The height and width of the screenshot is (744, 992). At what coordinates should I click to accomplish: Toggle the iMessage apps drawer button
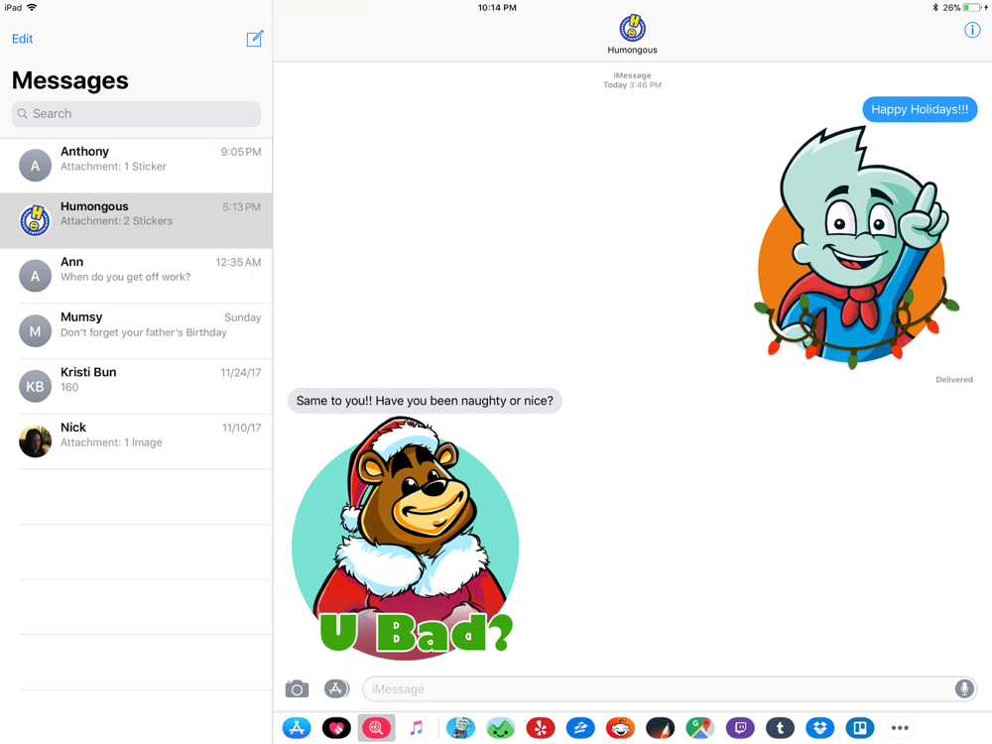(336, 688)
